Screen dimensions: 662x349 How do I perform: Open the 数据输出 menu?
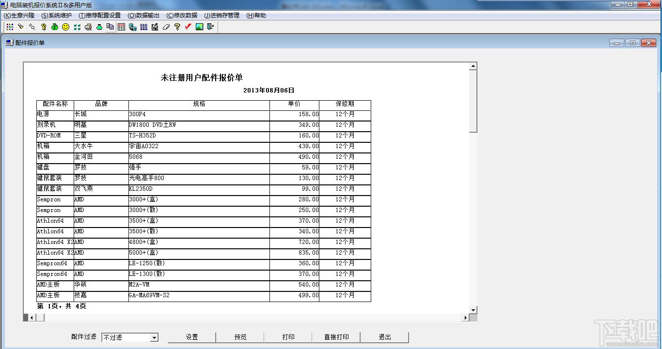pyautogui.click(x=143, y=15)
